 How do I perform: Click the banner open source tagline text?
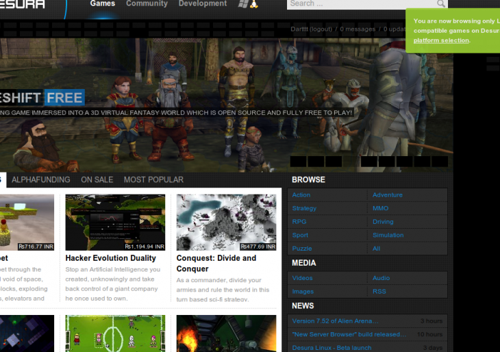coord(176,112)
